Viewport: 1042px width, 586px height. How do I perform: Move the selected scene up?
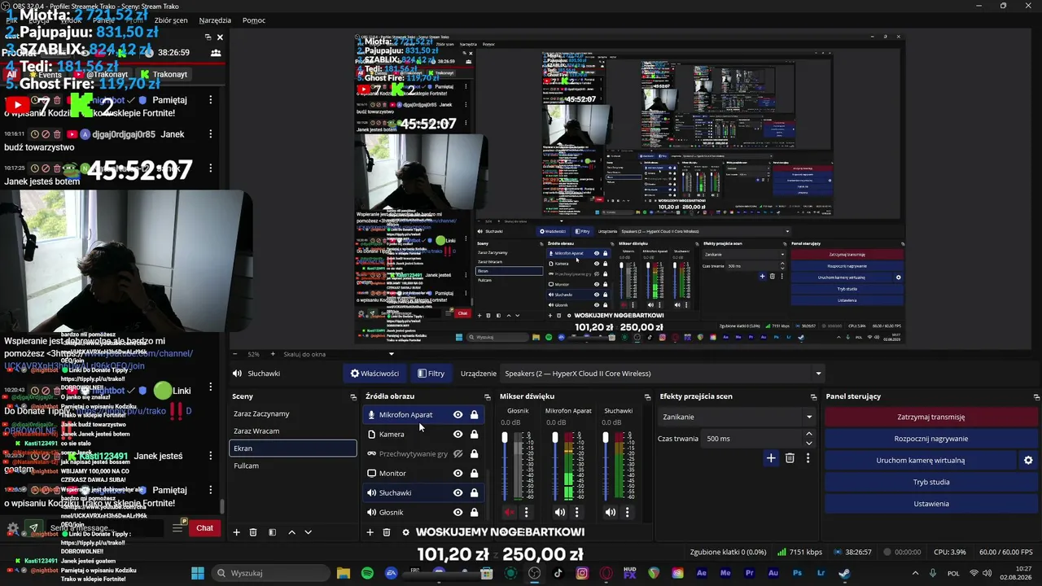coord(291,532)
